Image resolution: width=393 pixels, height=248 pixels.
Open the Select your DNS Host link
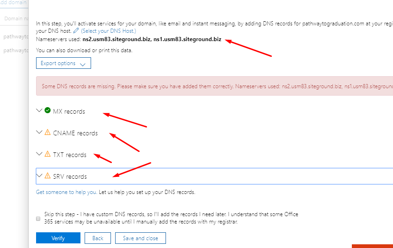pos(109,31)
